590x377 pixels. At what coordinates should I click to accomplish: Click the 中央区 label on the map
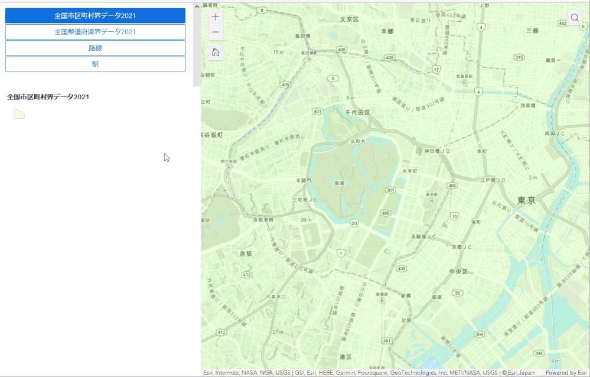pyautogui.click(x=458, y=272)
